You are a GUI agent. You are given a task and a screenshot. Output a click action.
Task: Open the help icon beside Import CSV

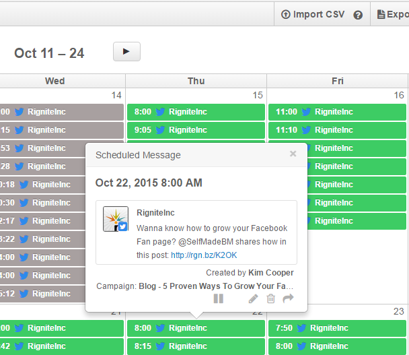point(358,15)
